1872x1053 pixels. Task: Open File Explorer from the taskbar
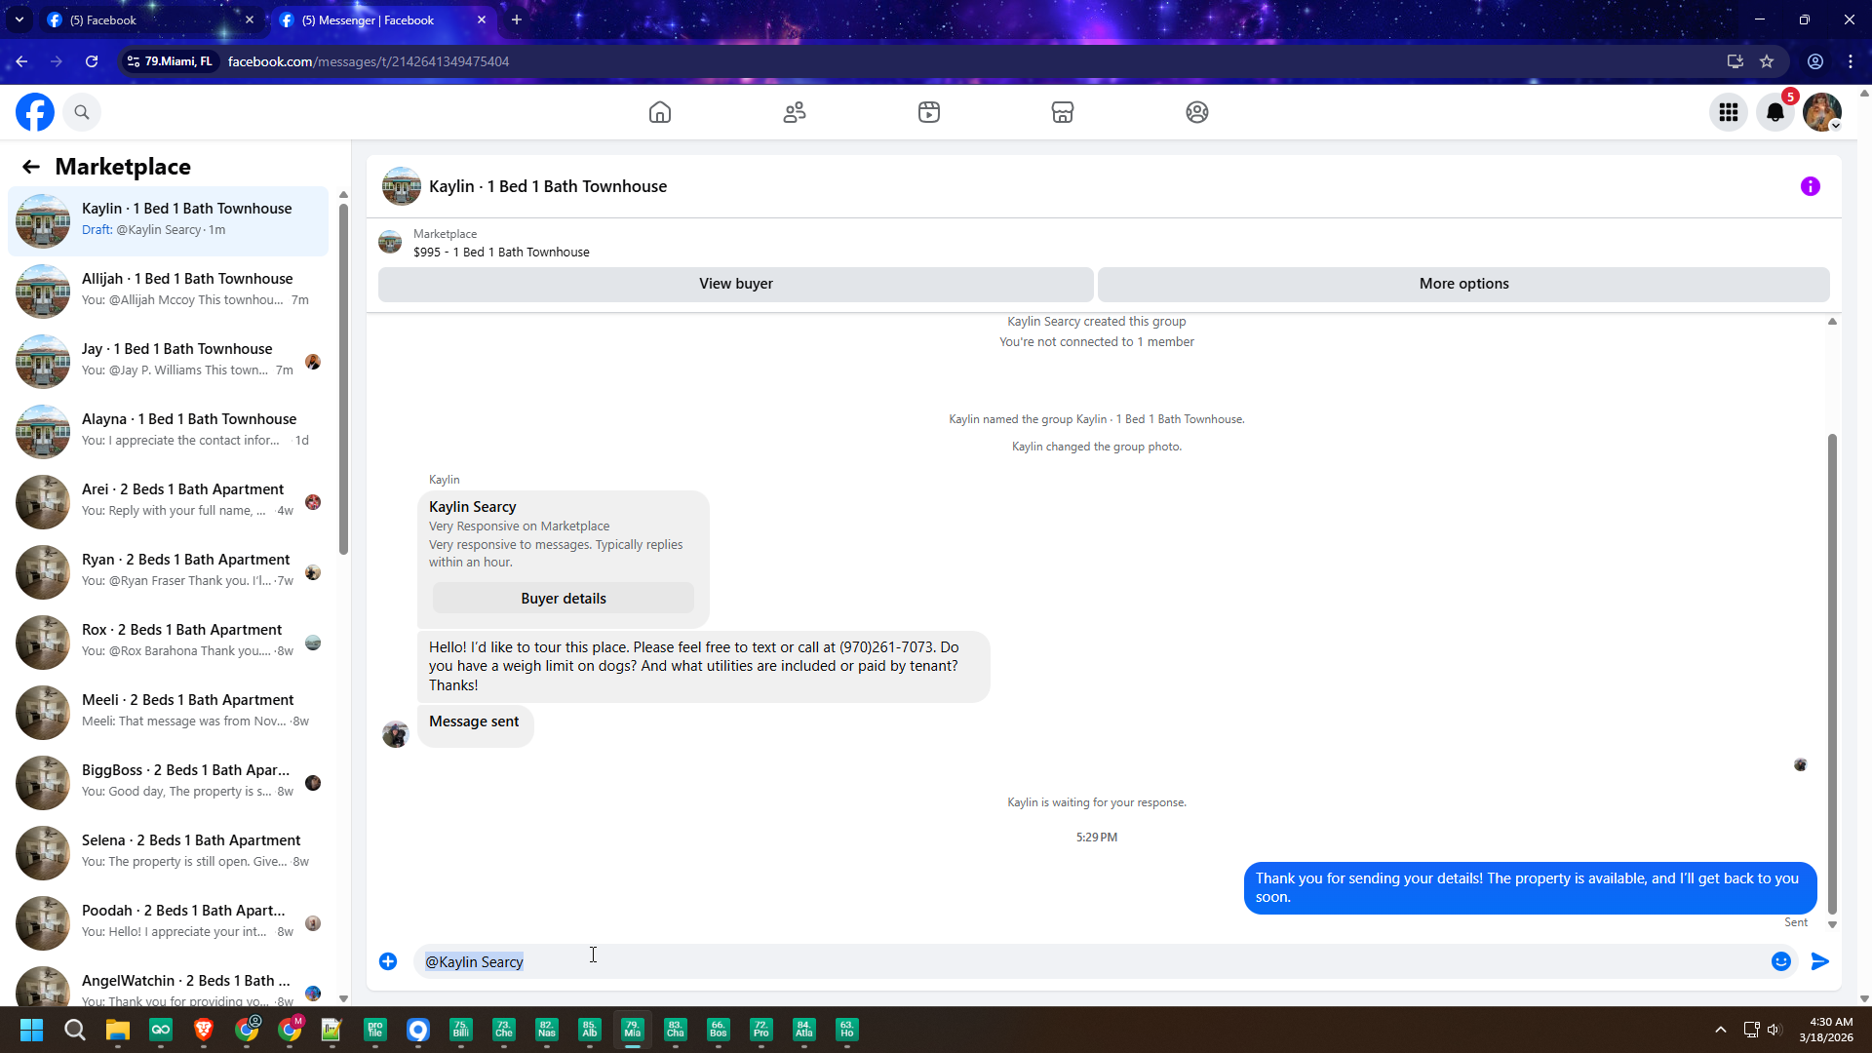coord(118,1030)
